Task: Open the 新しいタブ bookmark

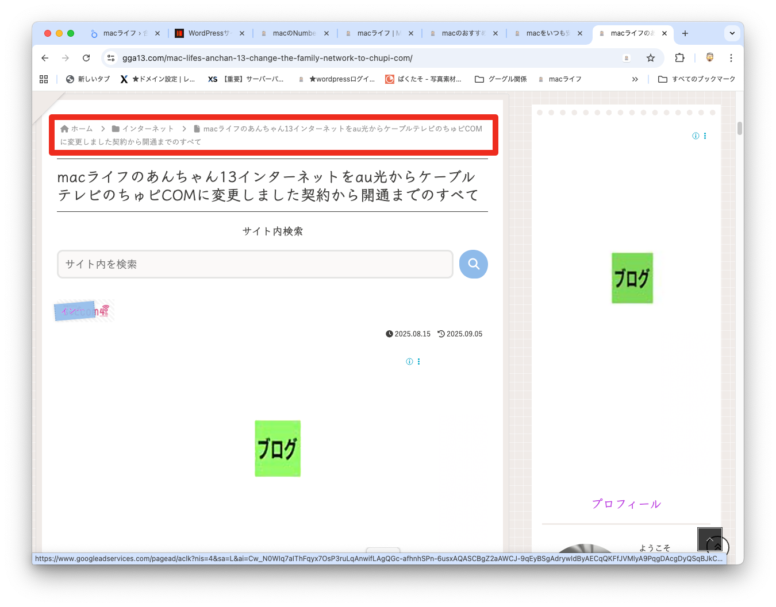Action: point(88,79)
